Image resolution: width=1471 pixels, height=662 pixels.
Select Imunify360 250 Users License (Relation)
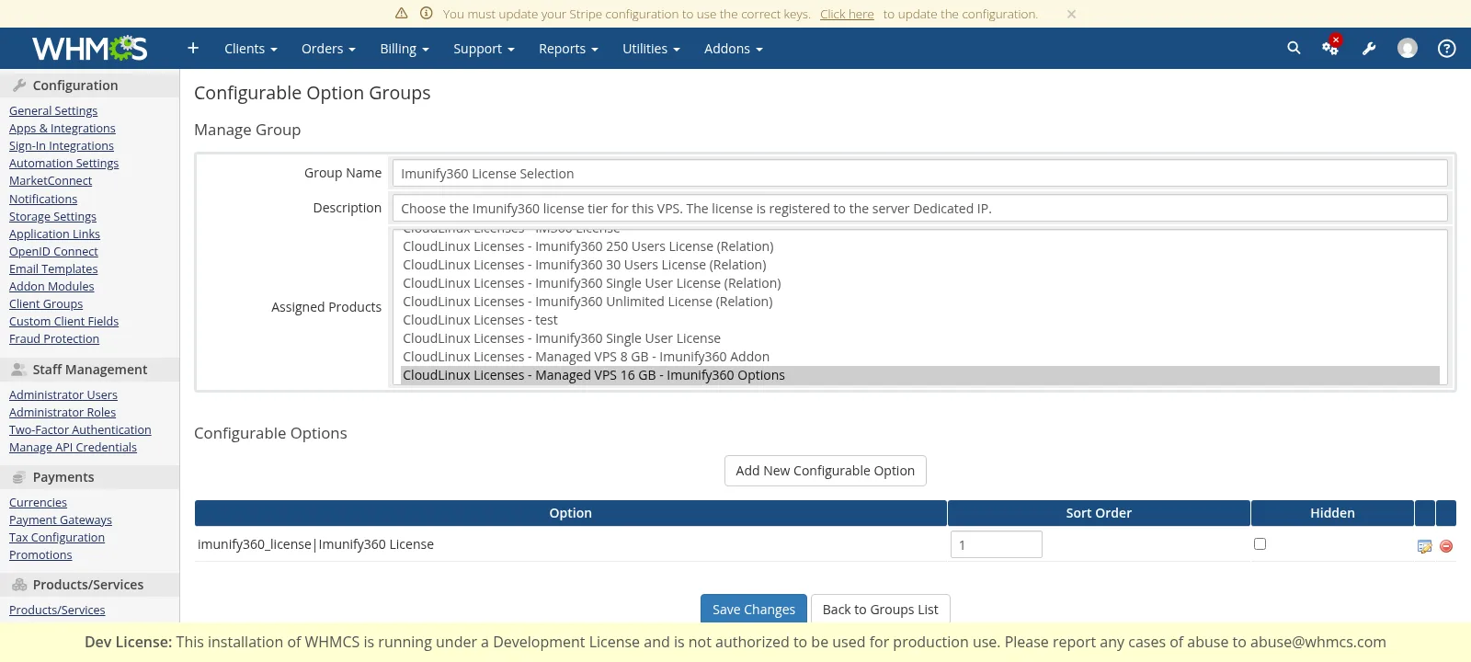[x=919, y=246]
